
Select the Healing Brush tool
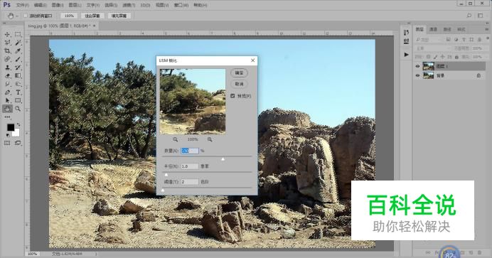click(7, 59)
